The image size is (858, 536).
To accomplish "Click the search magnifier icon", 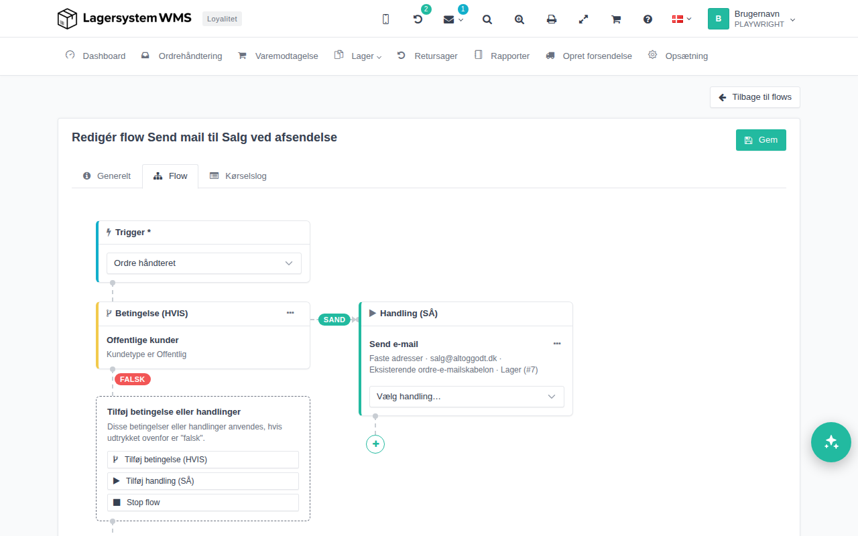I will (487, 19).
